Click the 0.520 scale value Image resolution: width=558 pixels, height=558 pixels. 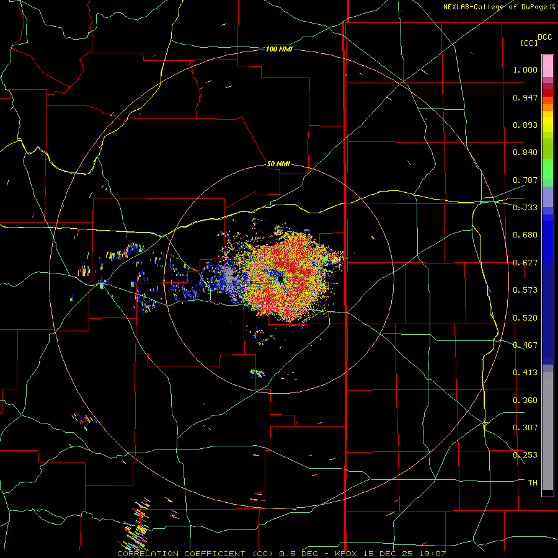pyautogui.click(x=525, y=318)
